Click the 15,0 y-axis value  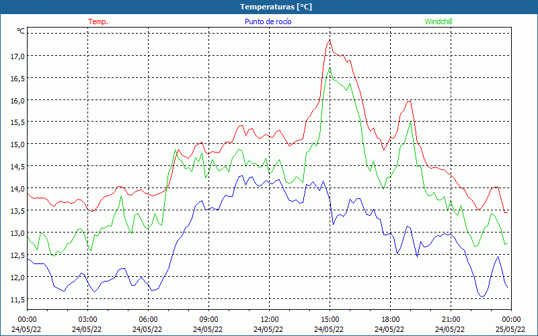[18, 144]
